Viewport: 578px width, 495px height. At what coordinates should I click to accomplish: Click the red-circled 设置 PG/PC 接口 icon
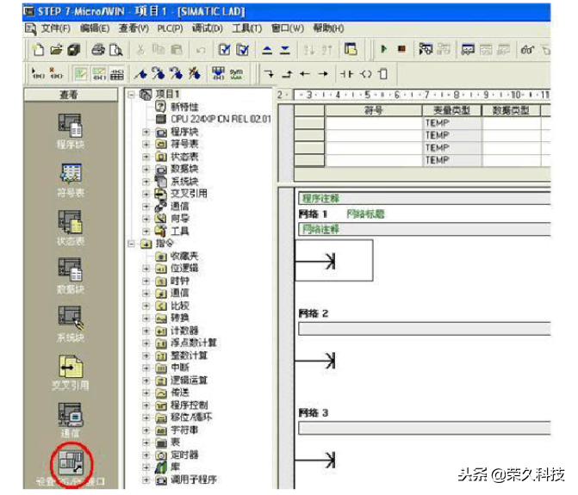coord(70,463)
